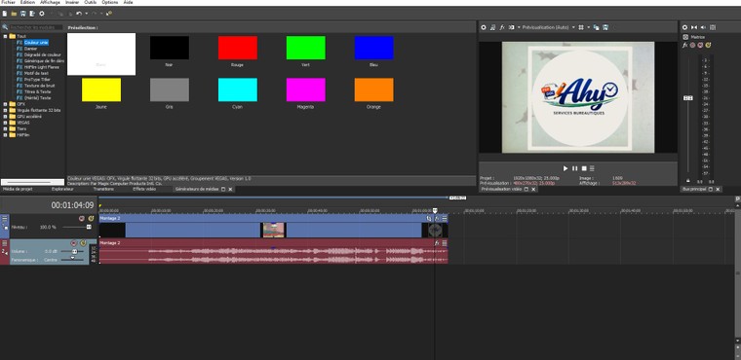The height and width of the screenshot is (360, 741).
Task: Expand the HitFilm folder
Action: pos(5,134)
